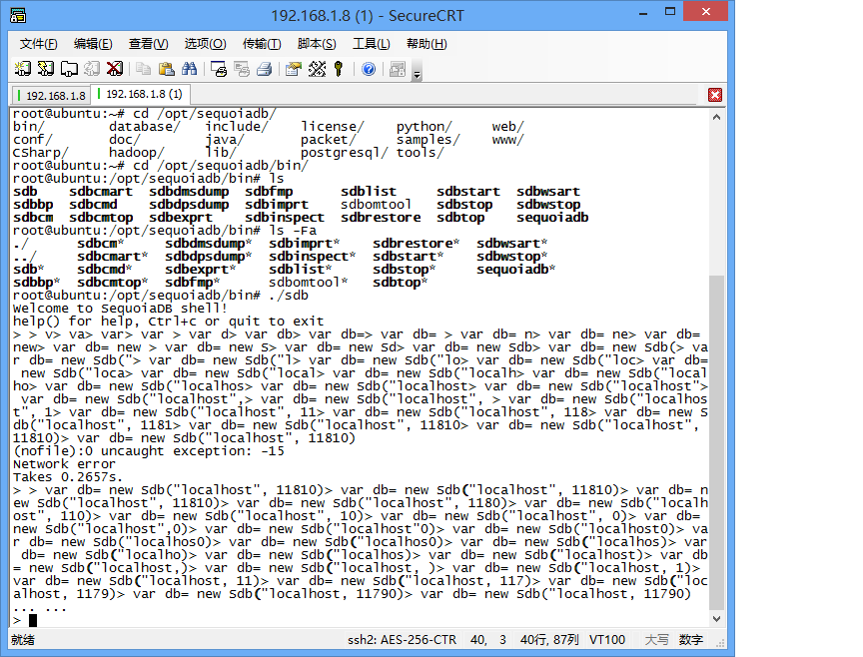The width and height of the screenshot is (863, 657).
Task: Open Session Options icon
Action: (x=293, y=69)
